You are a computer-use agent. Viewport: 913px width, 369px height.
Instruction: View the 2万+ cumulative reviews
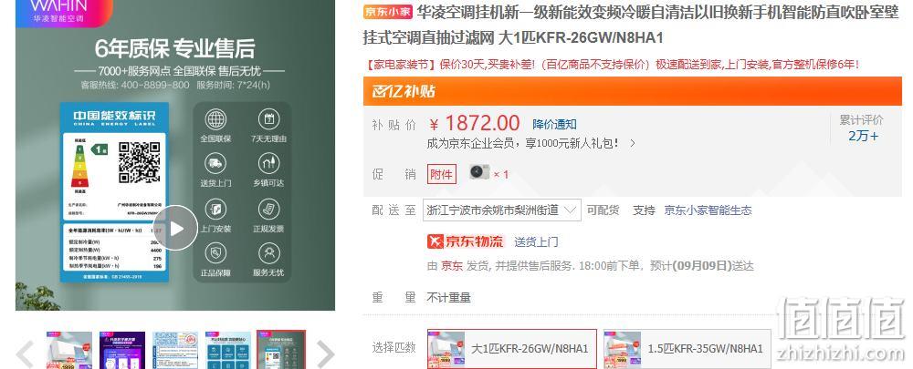pos(863,136)
